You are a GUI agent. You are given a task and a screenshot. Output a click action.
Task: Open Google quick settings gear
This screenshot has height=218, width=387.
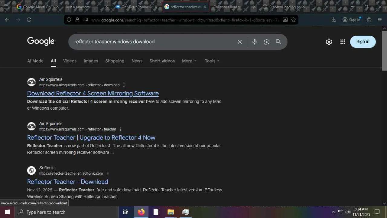[x=329, y=42]
